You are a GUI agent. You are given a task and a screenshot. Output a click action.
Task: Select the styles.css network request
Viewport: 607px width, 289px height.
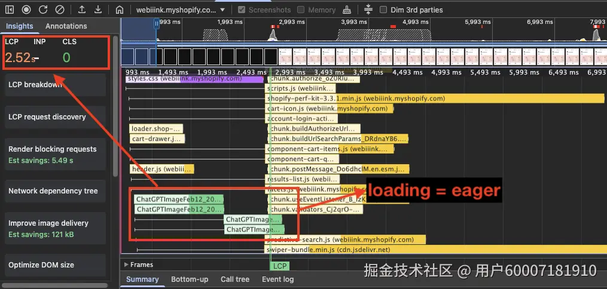coord(195,79)
